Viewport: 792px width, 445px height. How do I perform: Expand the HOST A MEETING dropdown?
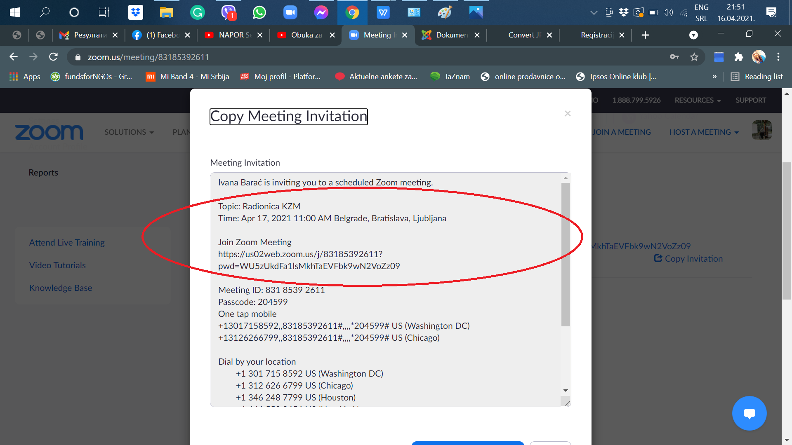point(704,132)
